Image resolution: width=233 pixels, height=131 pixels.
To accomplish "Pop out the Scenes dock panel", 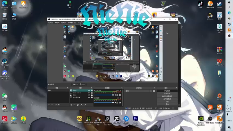I will 68,88.
